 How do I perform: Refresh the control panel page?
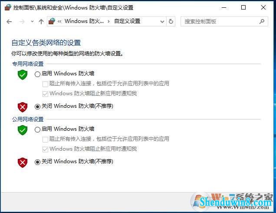pos(171,22)
